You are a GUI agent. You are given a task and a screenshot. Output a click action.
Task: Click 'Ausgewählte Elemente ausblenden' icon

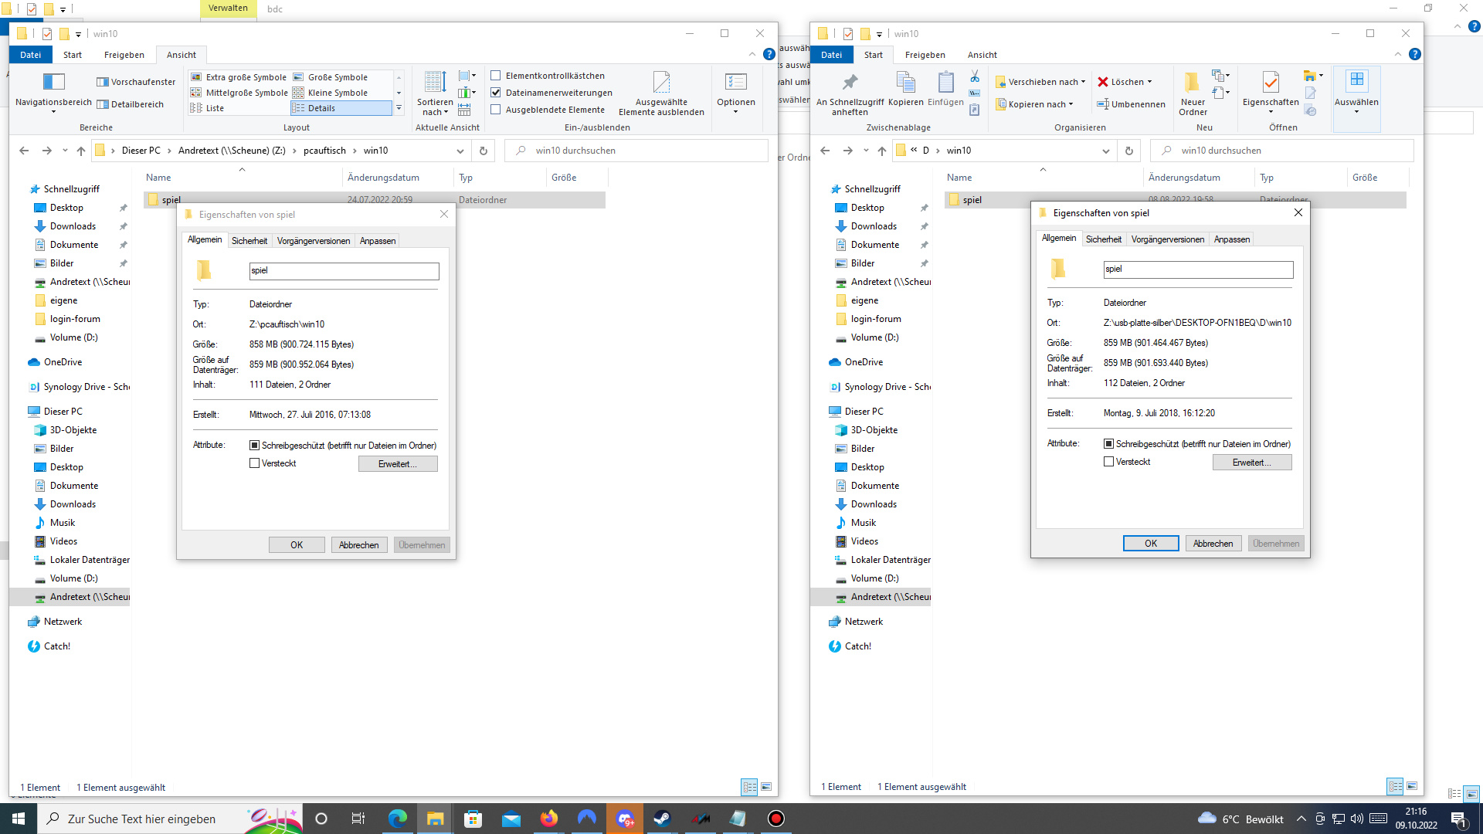661,82
